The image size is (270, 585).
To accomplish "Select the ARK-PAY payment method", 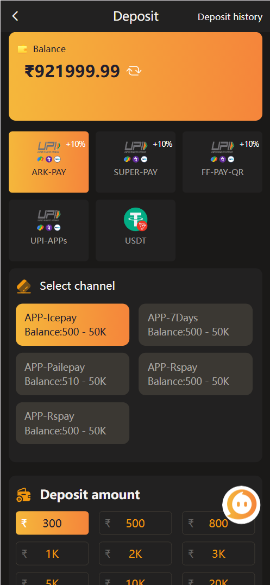I will click(49, 162).
